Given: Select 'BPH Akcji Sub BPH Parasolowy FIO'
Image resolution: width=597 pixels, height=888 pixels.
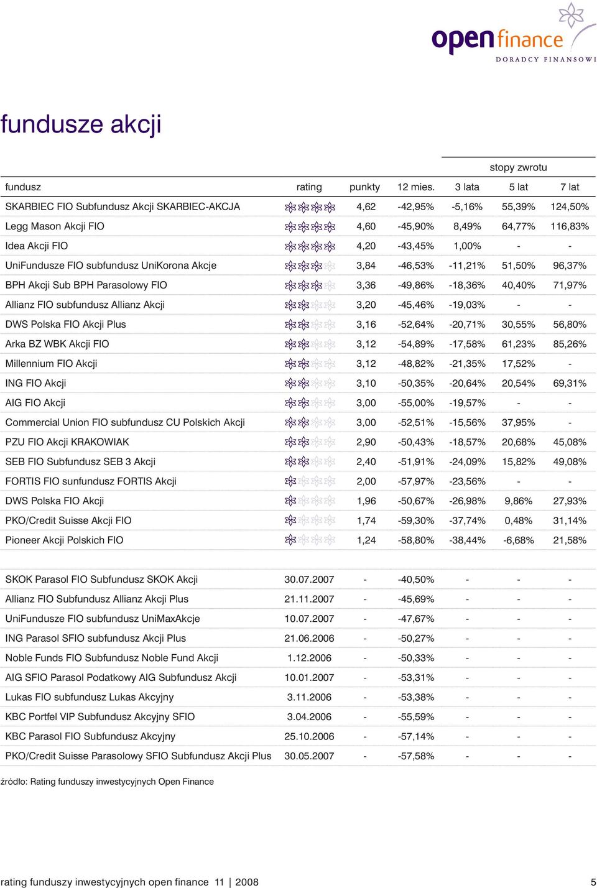Looking at the screenshot, I should coord(86,285).
